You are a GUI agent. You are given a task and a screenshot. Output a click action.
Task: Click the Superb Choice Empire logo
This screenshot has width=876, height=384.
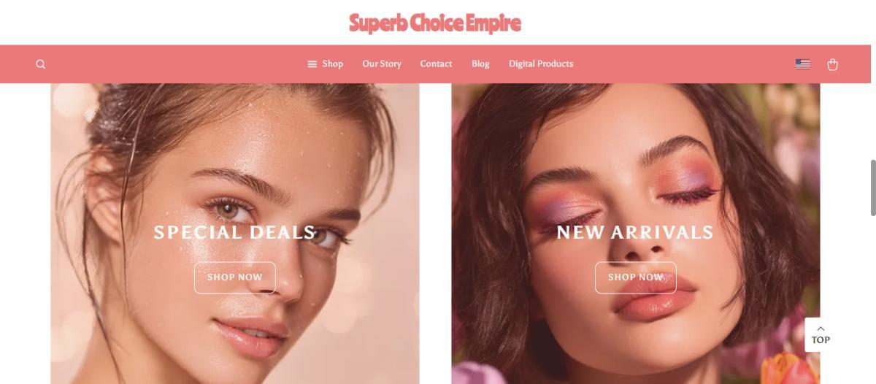tap(435, 23)
